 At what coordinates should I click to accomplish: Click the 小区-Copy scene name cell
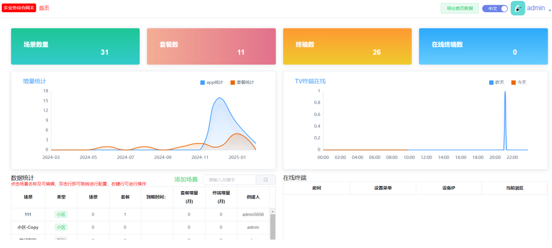tap(28, 227)
